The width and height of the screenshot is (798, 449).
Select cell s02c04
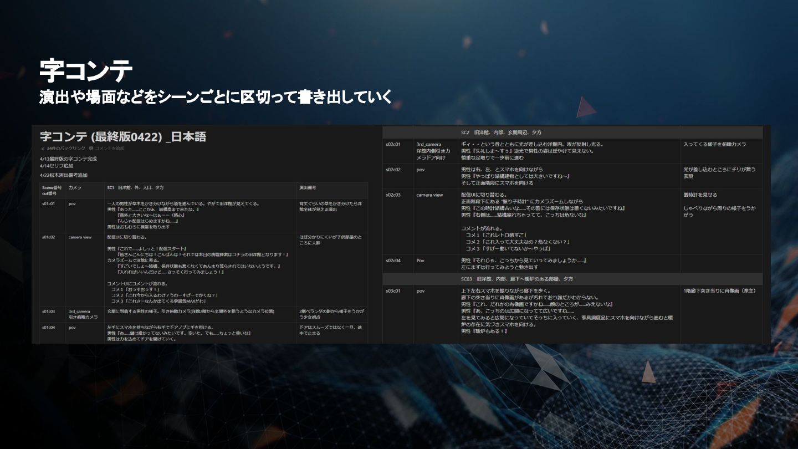tap(393, 260)
